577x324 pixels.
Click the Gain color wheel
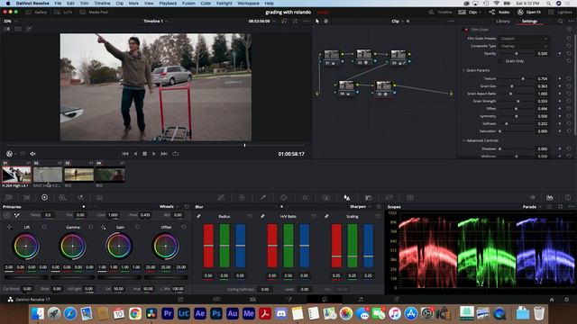pos(119,246)
